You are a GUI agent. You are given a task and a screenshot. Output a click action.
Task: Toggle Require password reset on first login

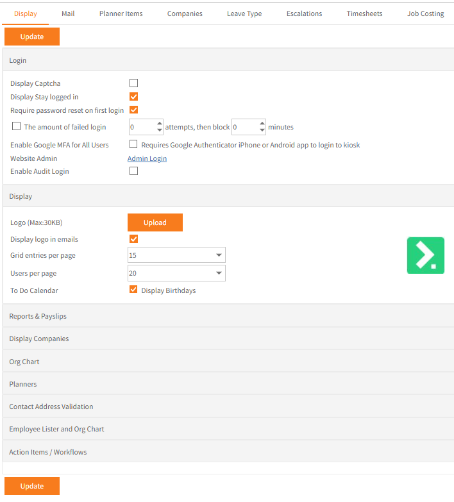pyautogui.click(x=134, y=110)
